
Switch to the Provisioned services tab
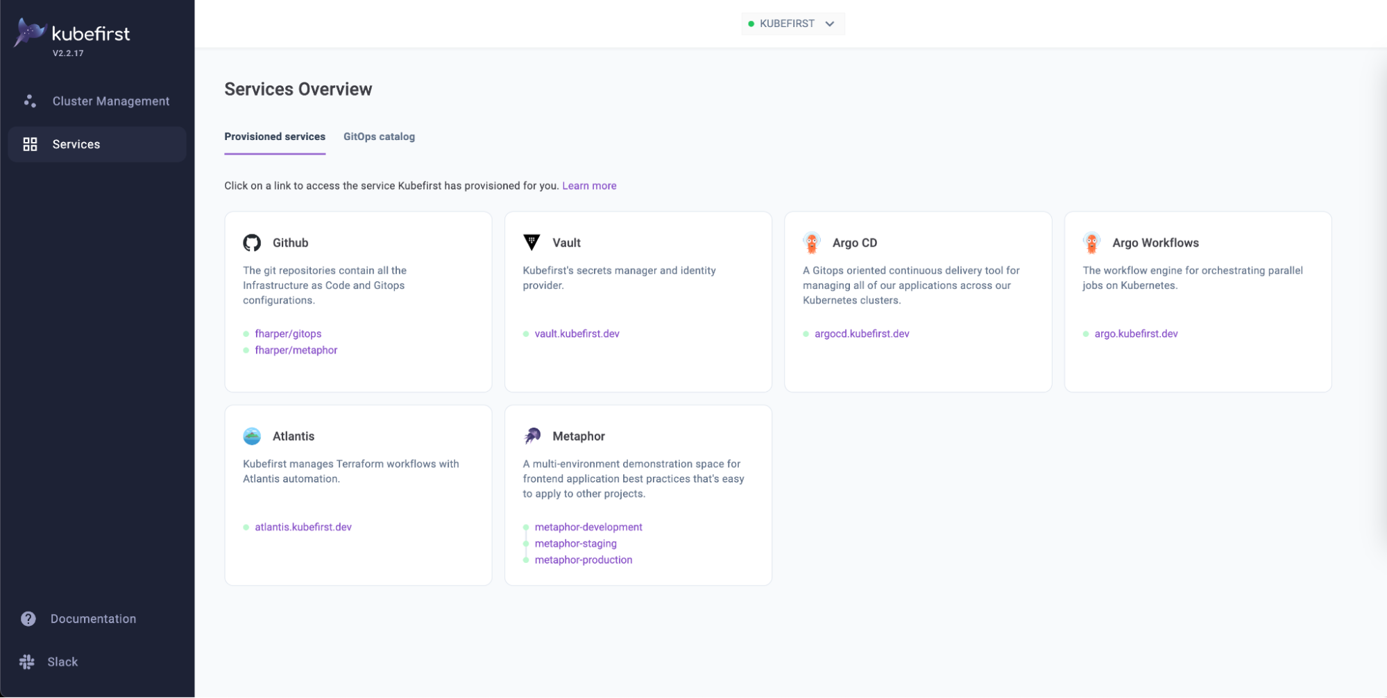coord(275,137)
